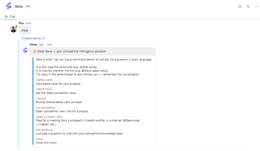Click your profile avatar photo

[13, 29]
